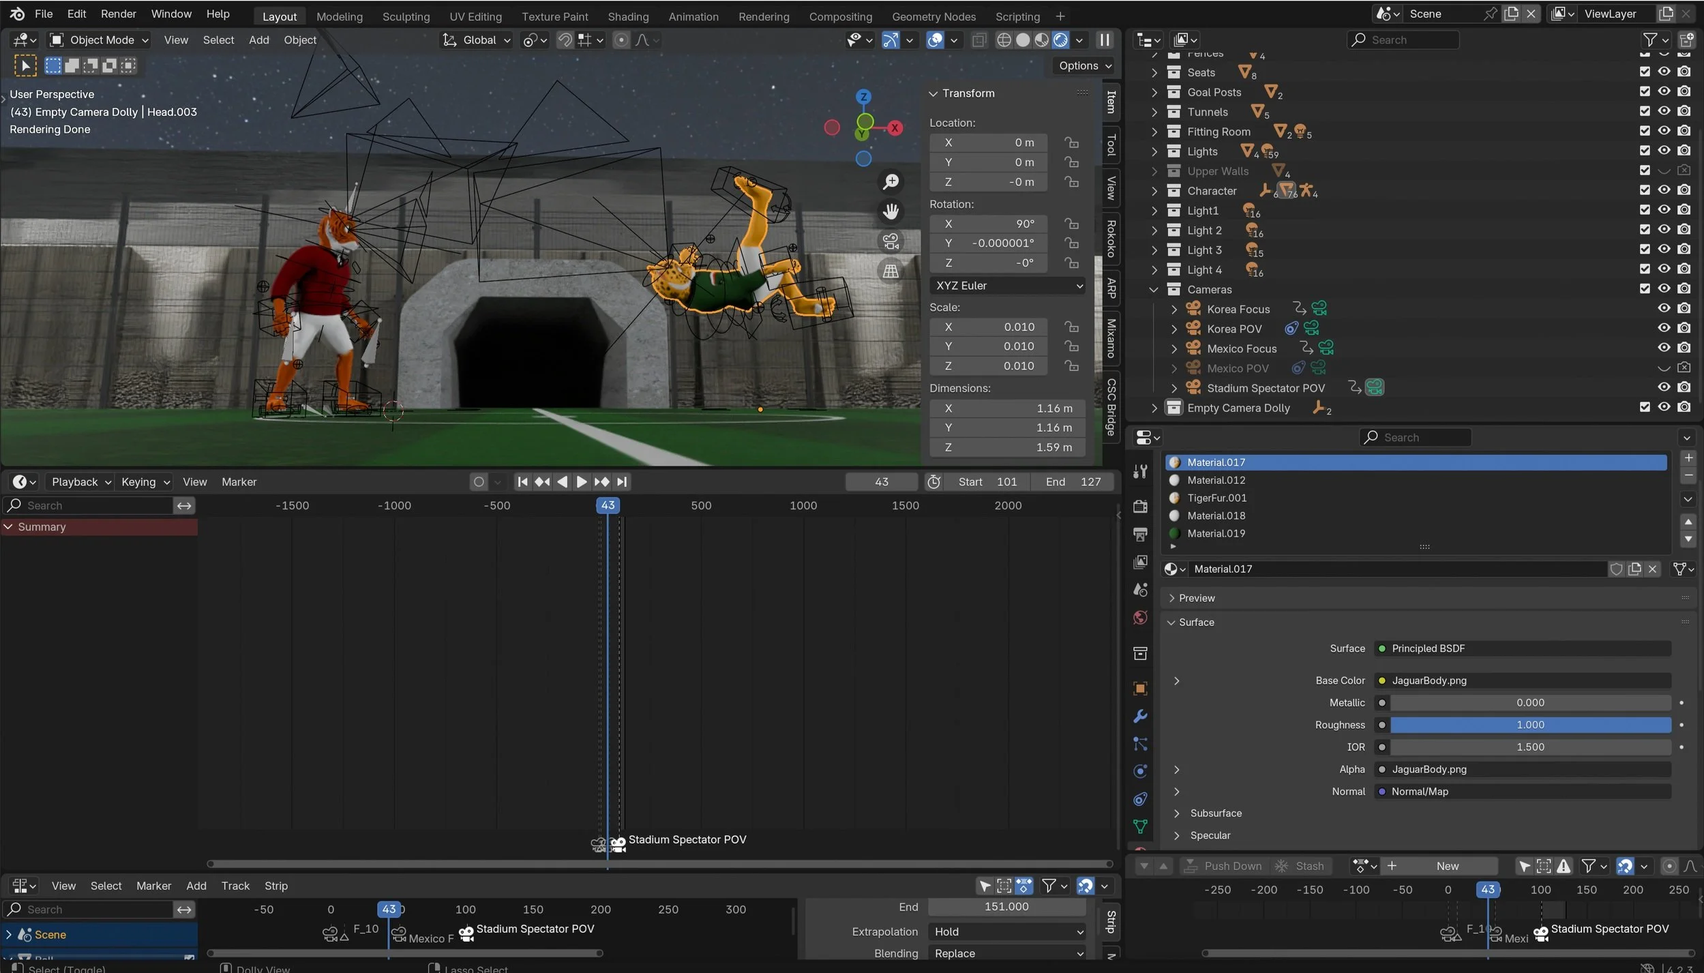The width and height of the screenshot is (1704, 973).
Task: Click the pan hand icon in viewport
Action: (x=891, y=212)
